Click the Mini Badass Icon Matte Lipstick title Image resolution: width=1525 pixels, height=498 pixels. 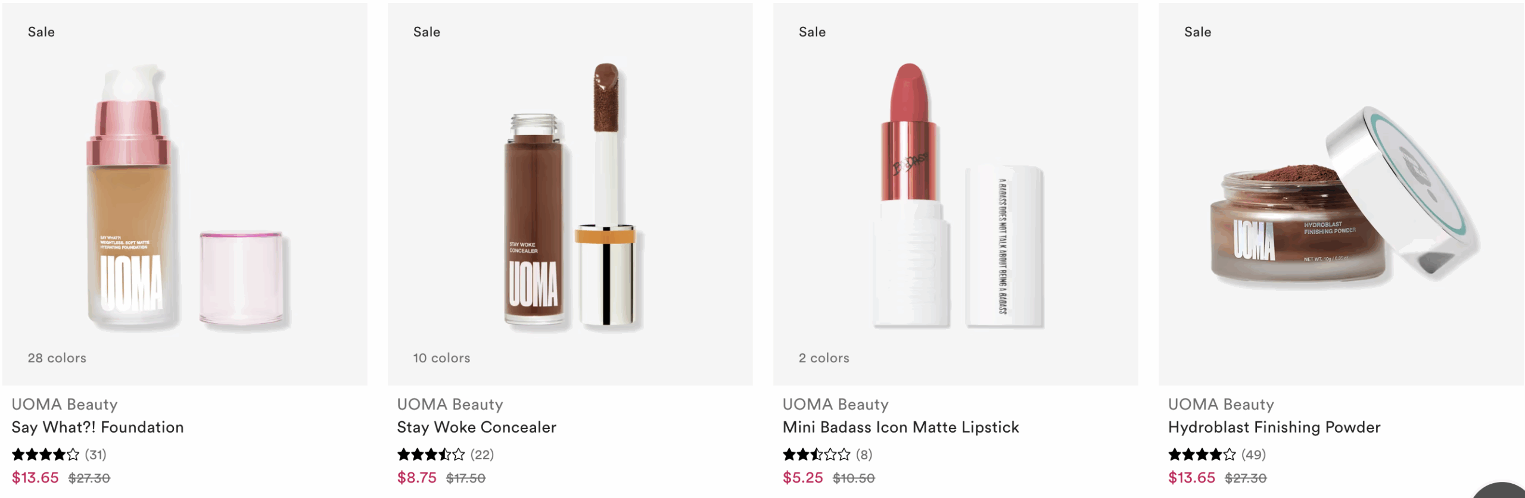[x=901, y=427]
